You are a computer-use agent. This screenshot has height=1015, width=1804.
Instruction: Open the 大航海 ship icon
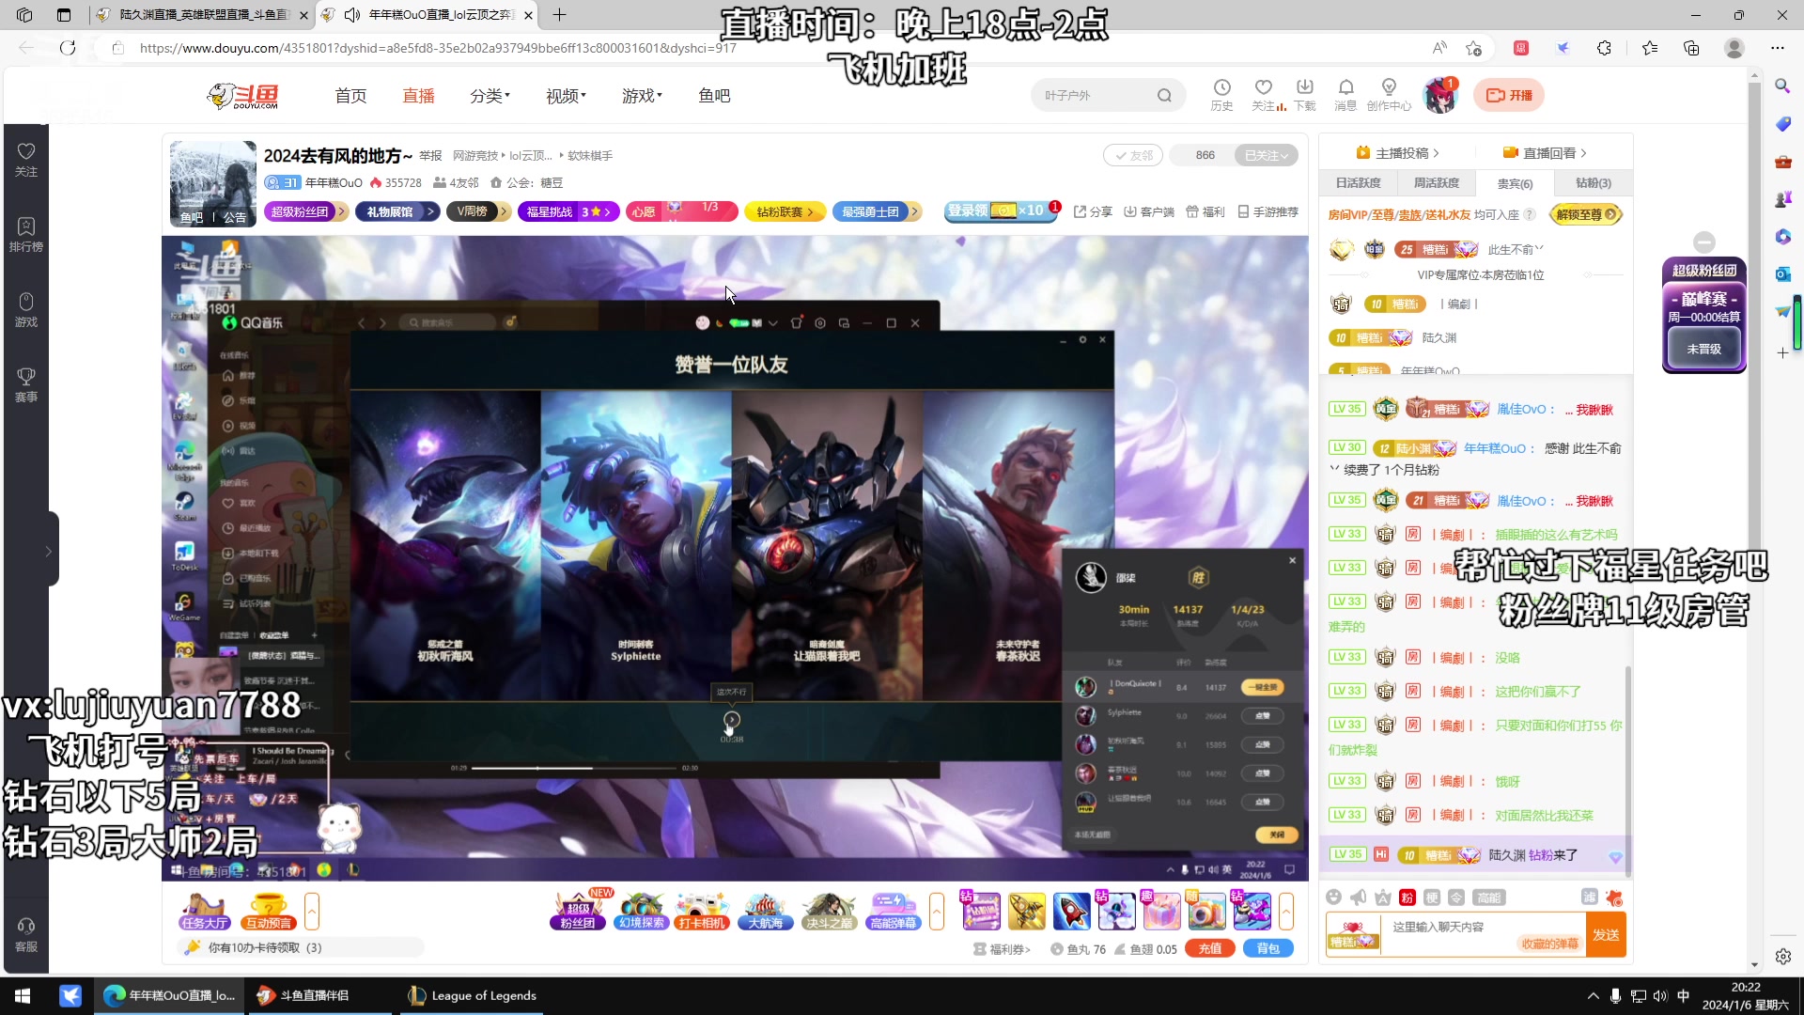click(x=765, y=912)
